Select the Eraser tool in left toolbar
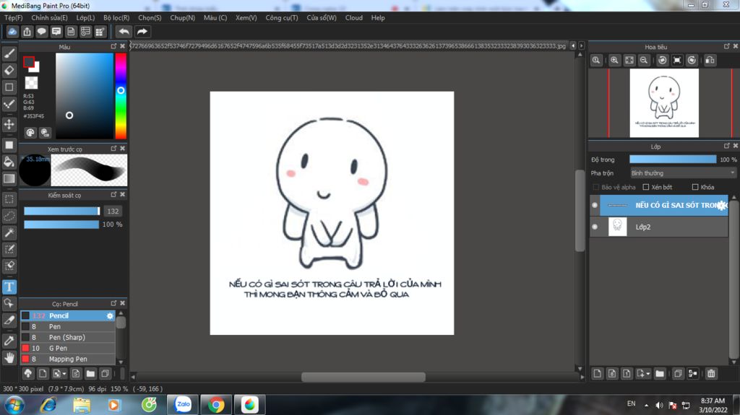The width and height of the screenshot is (740, 415). coord(9,70)
